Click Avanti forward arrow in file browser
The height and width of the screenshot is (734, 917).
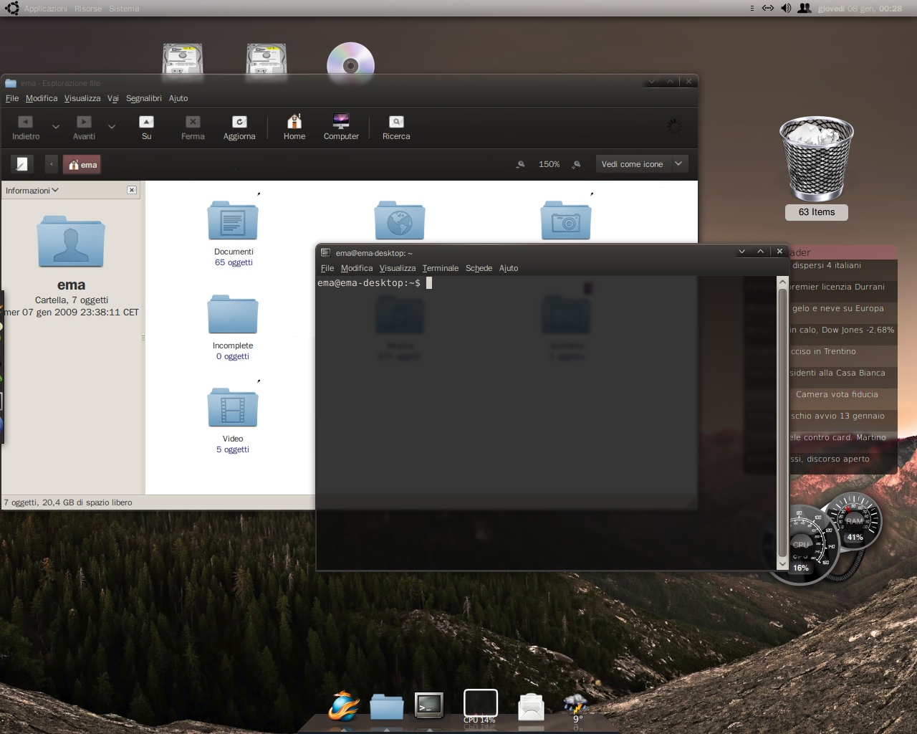point(84,128)
